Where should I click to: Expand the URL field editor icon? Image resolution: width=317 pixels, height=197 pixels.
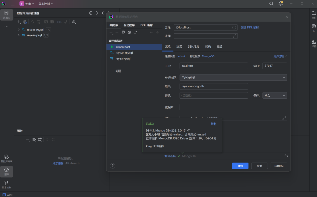[x=284, y=118]
